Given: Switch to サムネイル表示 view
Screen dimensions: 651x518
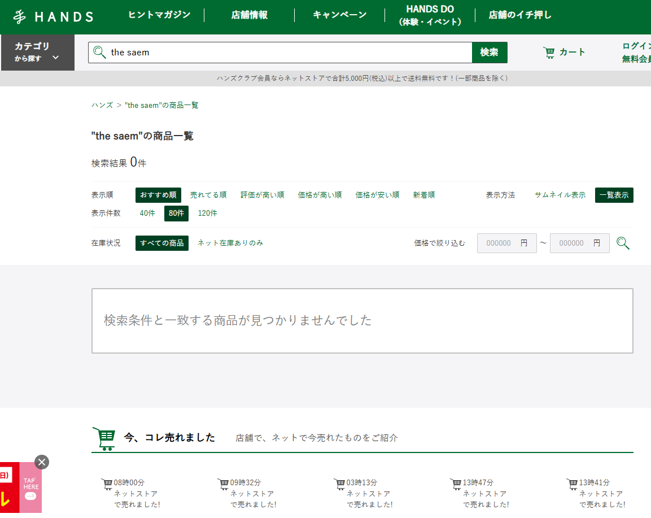Looking at the screenshot, I should (x=560, y=195).
